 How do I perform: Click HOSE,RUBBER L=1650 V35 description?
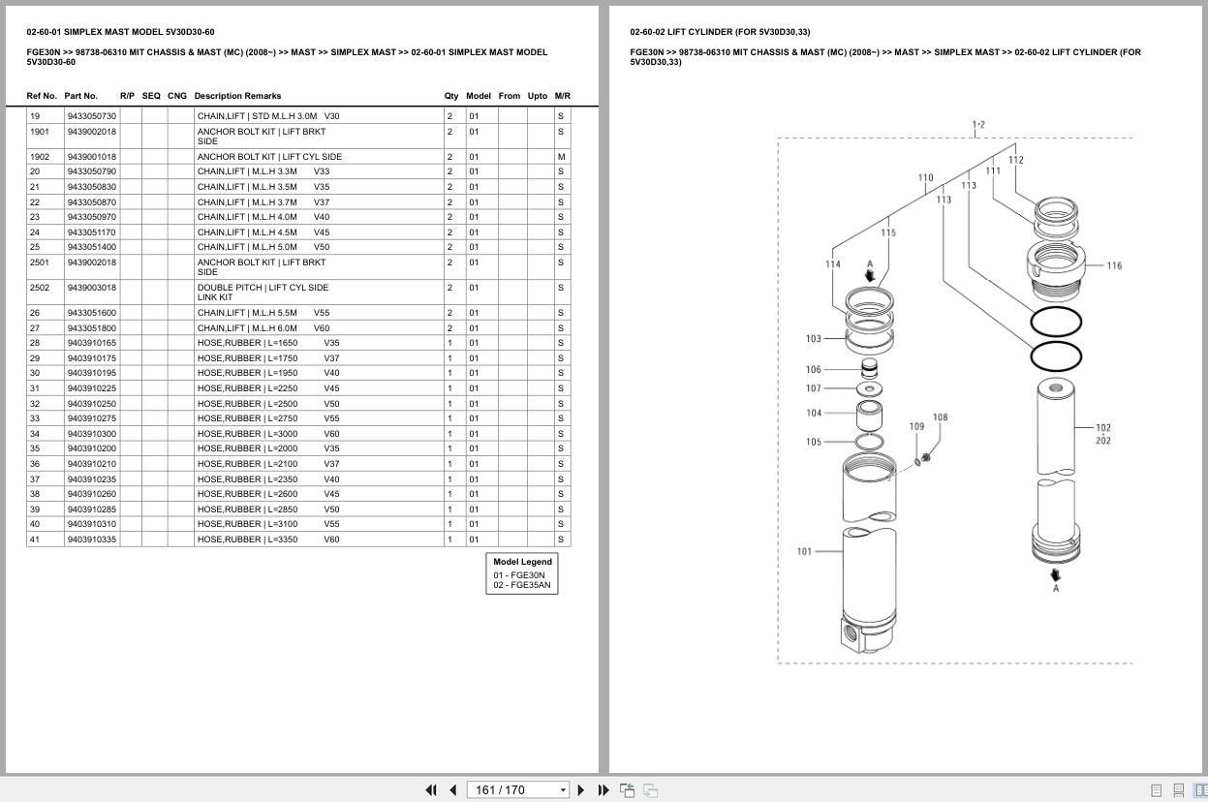[268, 343]
